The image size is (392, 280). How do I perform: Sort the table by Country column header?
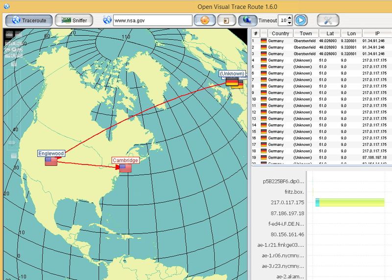280,33
